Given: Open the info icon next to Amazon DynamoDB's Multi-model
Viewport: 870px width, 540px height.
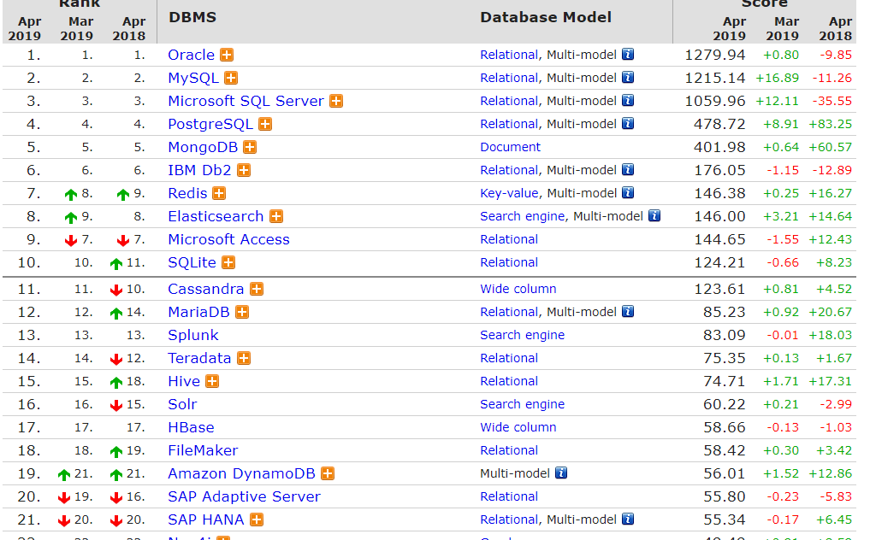Looking at the screenshot, I should 561,472.
